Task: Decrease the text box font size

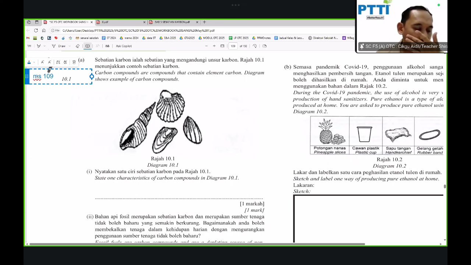Action: point(50,62)
